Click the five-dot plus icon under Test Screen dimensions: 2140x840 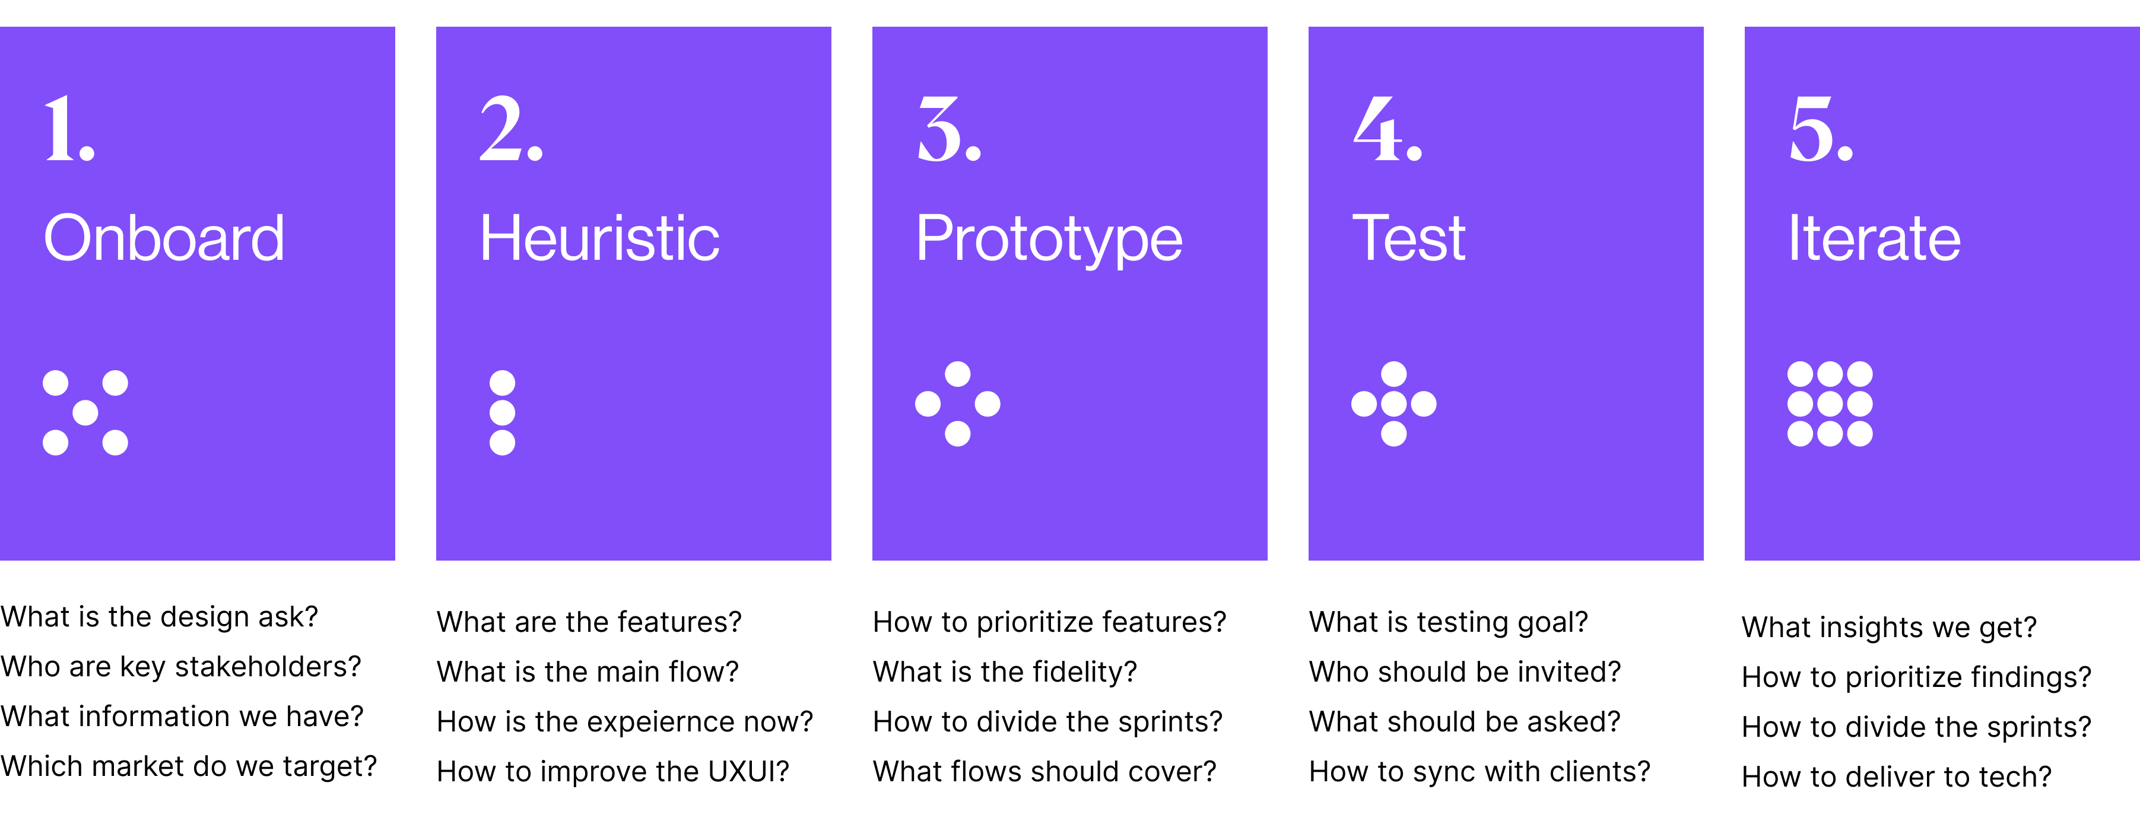point(1393,404)
